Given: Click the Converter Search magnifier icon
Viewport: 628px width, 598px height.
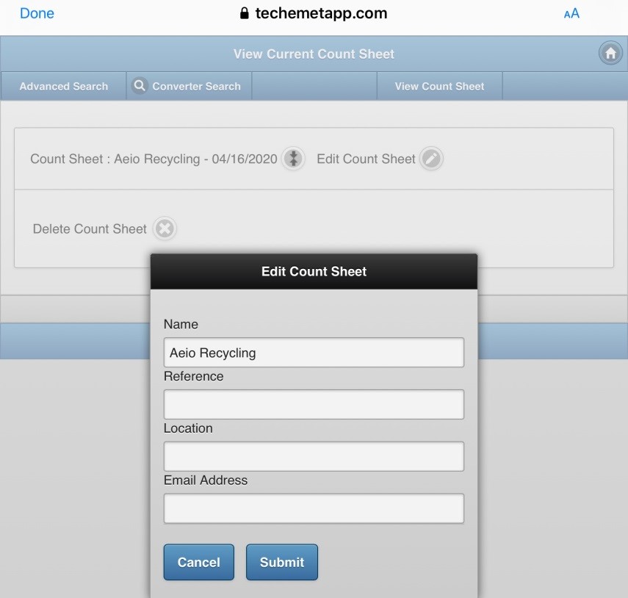Looking at the screenshot, I should (140, 86).
